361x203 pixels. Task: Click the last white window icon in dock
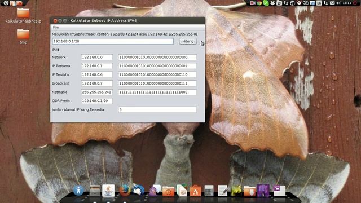coord(279,191)
